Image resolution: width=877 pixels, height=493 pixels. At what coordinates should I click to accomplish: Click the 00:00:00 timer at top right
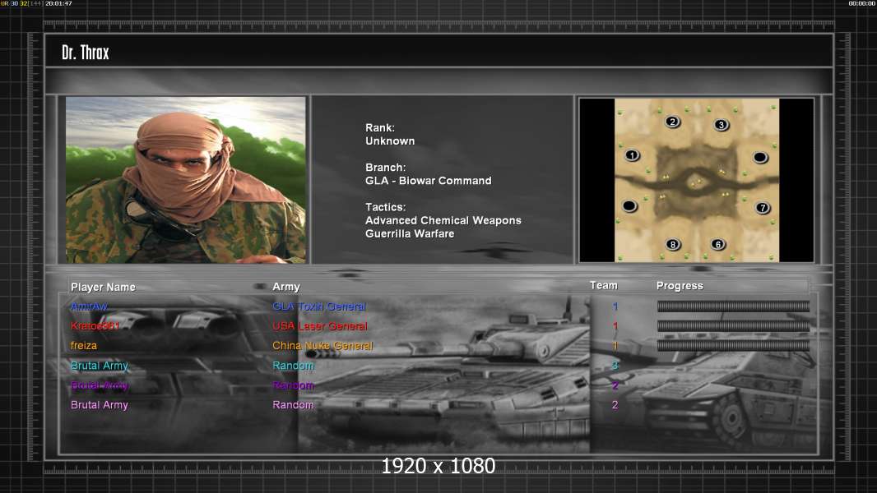(x=862, y=3)
